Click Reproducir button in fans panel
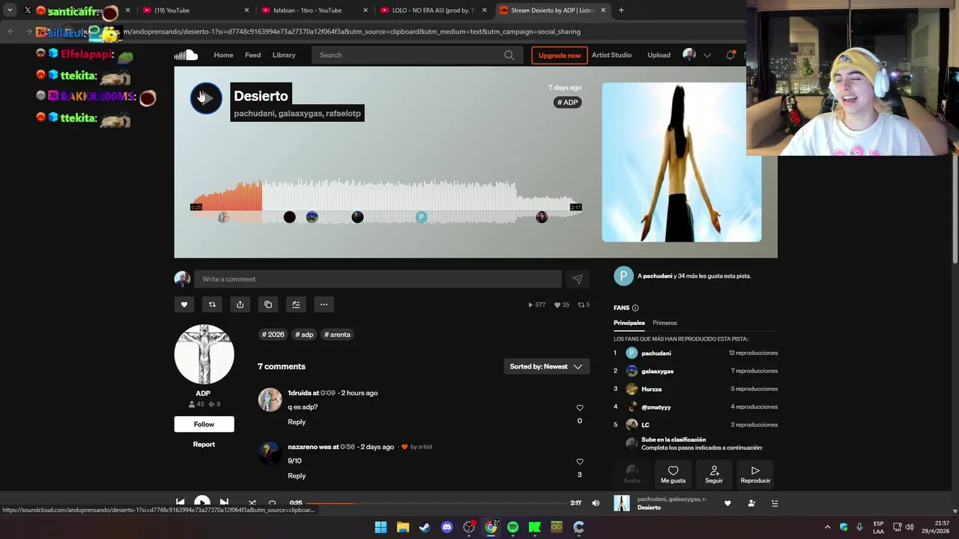The height and width of the screenshot is (539, 959). [755, 474]
